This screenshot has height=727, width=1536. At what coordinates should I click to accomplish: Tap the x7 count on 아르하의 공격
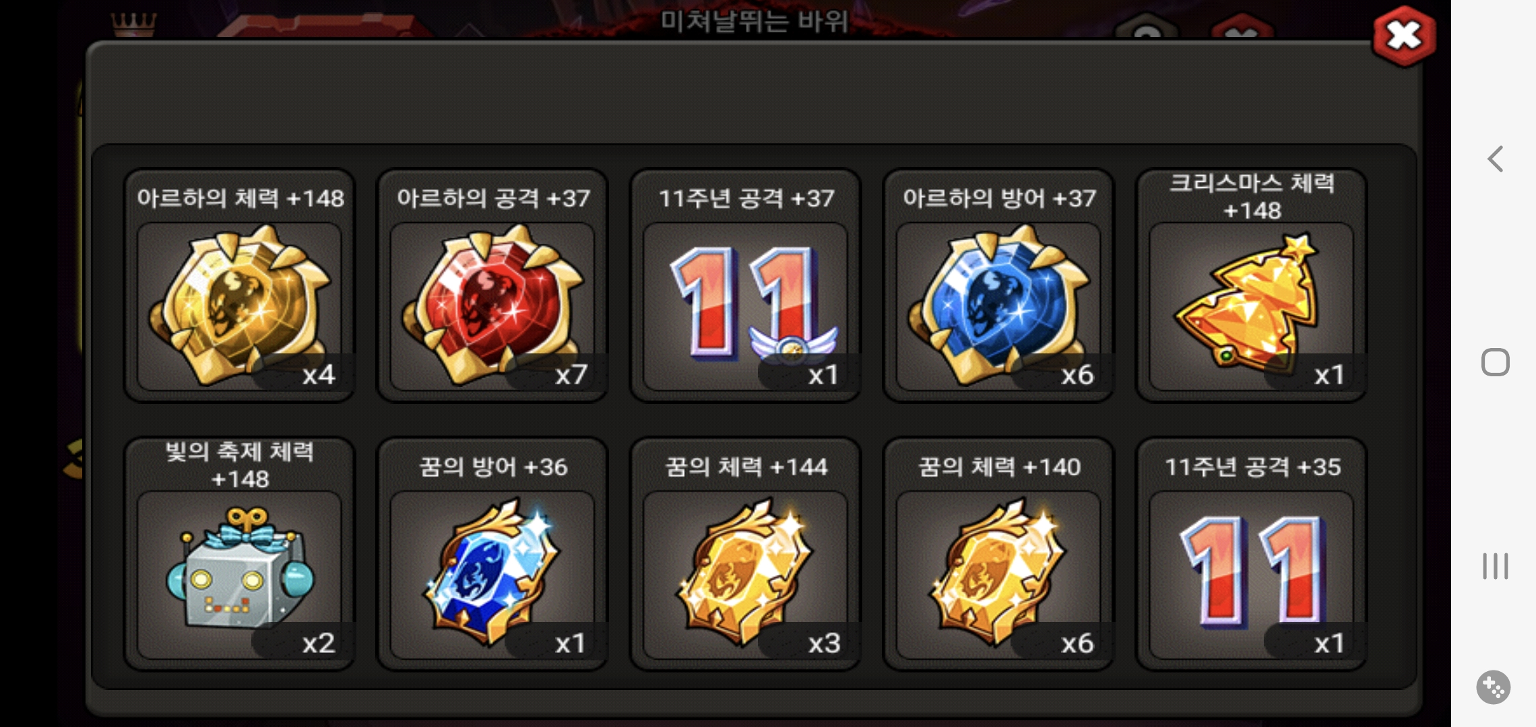[571, 374]
